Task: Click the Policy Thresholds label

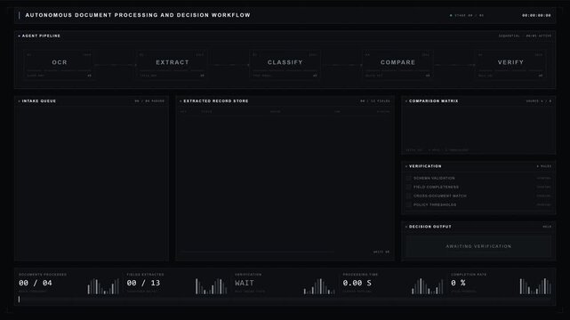Action: (435, 204)
